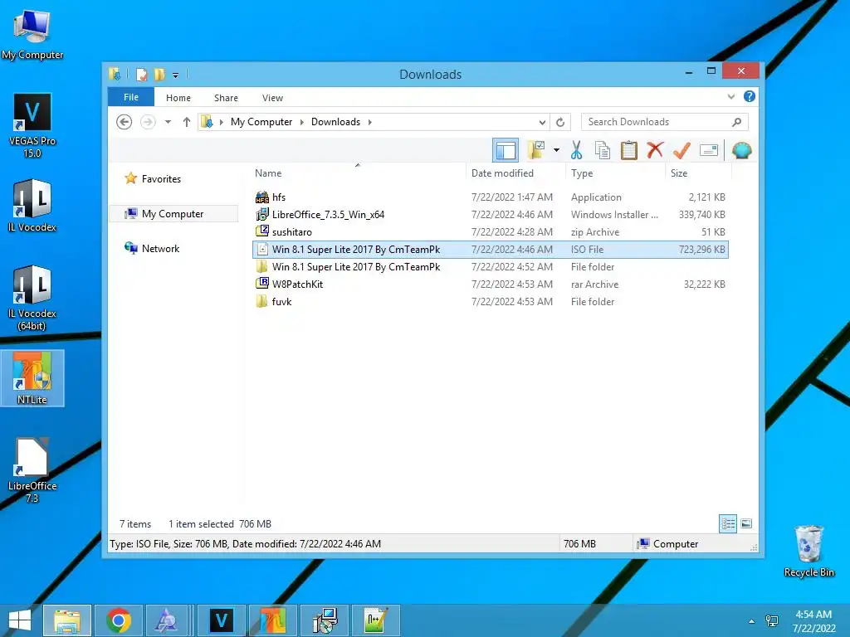Click Google Chrome in the taskbar

(119, 620)
